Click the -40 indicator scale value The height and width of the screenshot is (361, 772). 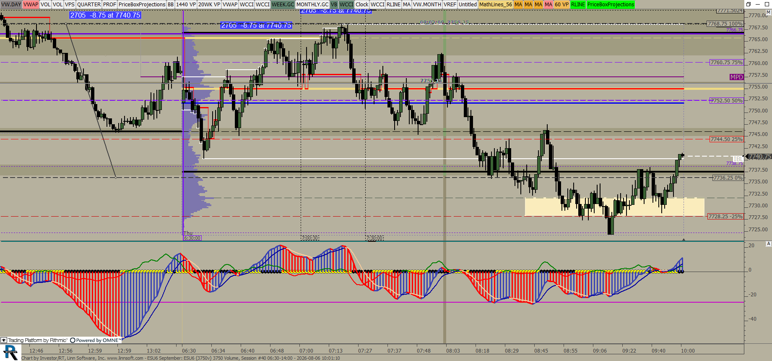point(753,319)
